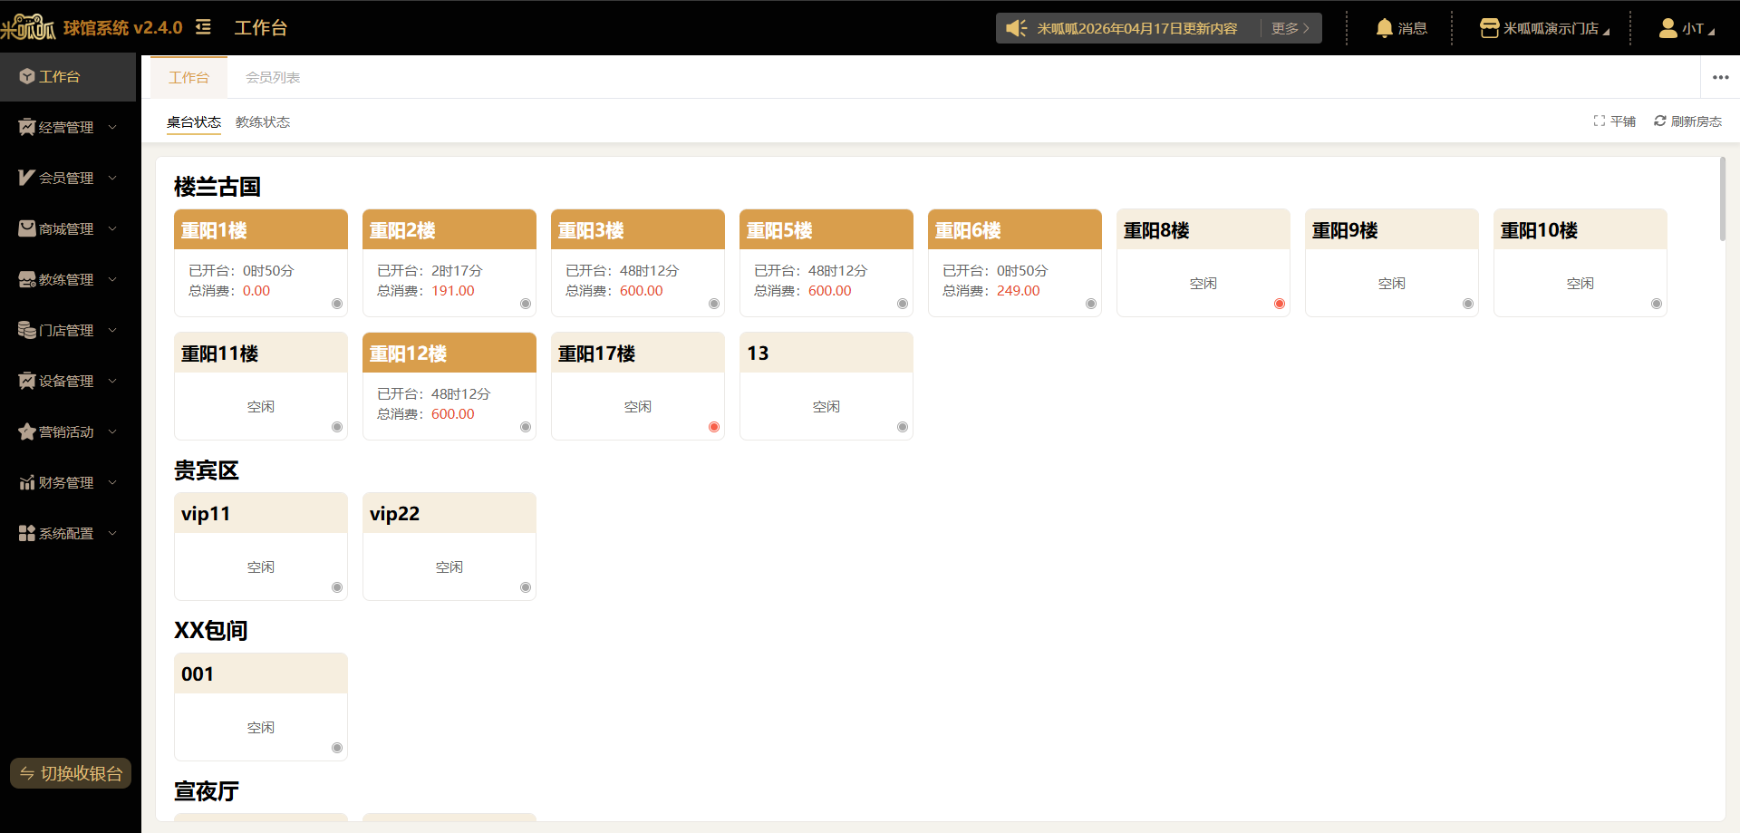The width and height of the screenshot is (1740, 833).
Task: Toggle the red status dot on 重阳8楼
Action: click(x=1280, y=304)
